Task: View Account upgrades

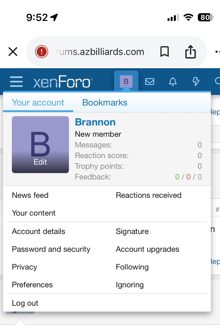Action: coord(147,249)
